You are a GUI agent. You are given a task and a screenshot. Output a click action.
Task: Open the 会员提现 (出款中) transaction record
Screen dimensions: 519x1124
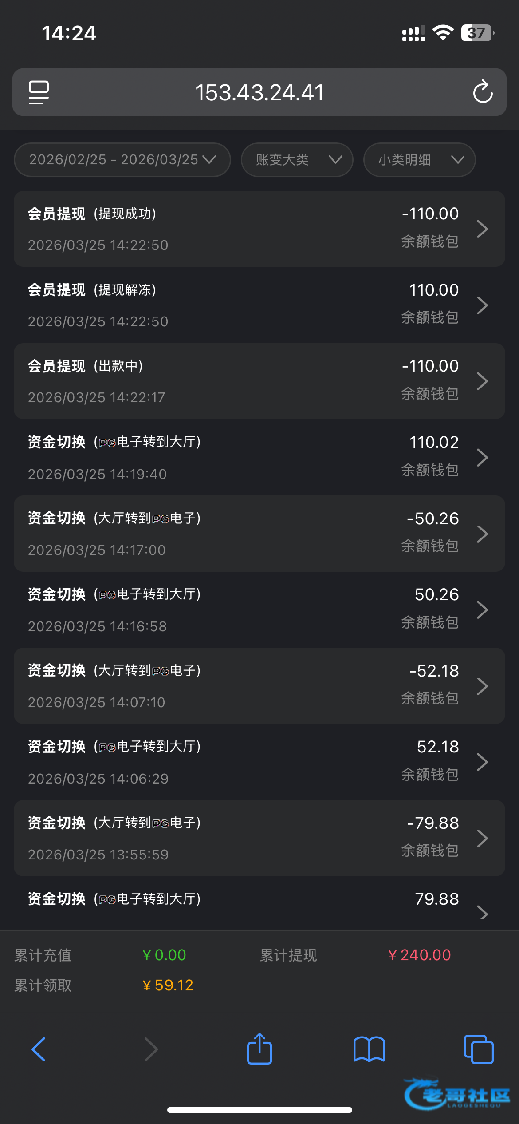tap(259, 381)
